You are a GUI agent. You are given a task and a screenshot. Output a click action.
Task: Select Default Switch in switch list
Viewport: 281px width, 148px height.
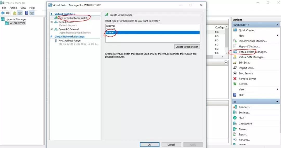(66, 22)
